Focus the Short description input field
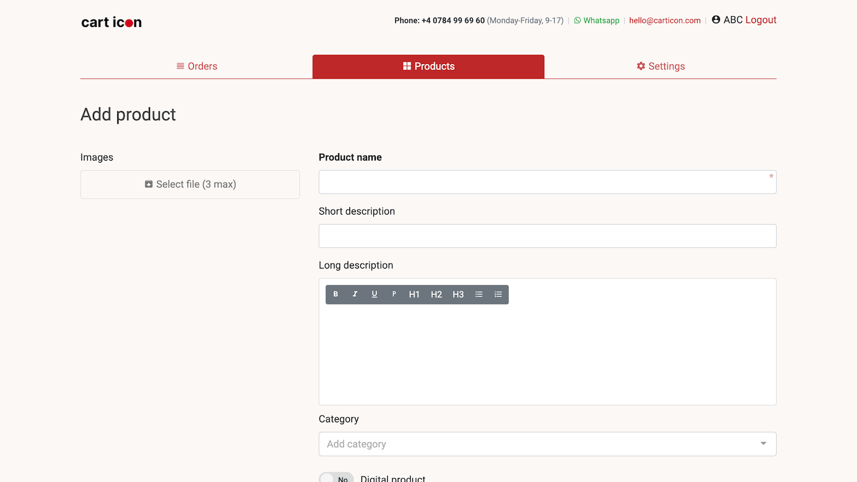 pyautogui.click(x=548, y=236)
